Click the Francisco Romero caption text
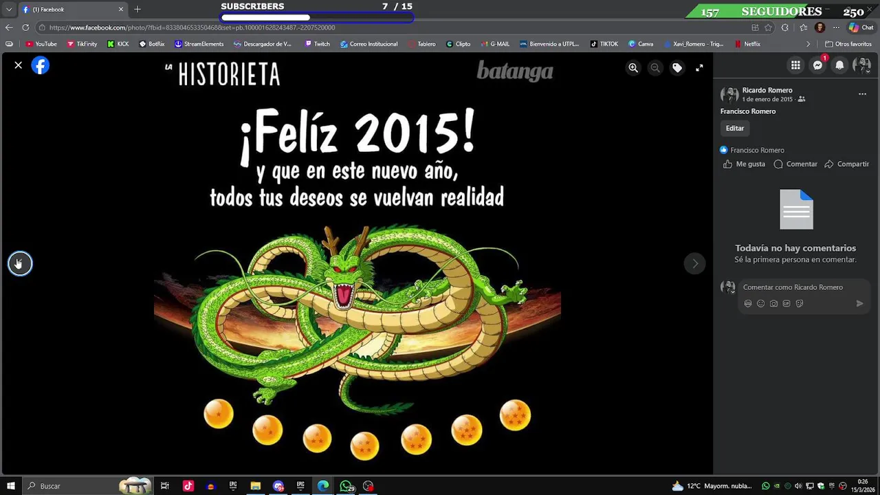 [748, 111]
